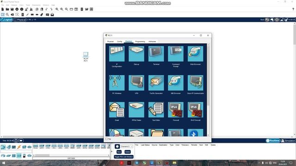The height and width of the screenshot is (166, 296).
Task: Open the VPN app
Action: (136, 83)
